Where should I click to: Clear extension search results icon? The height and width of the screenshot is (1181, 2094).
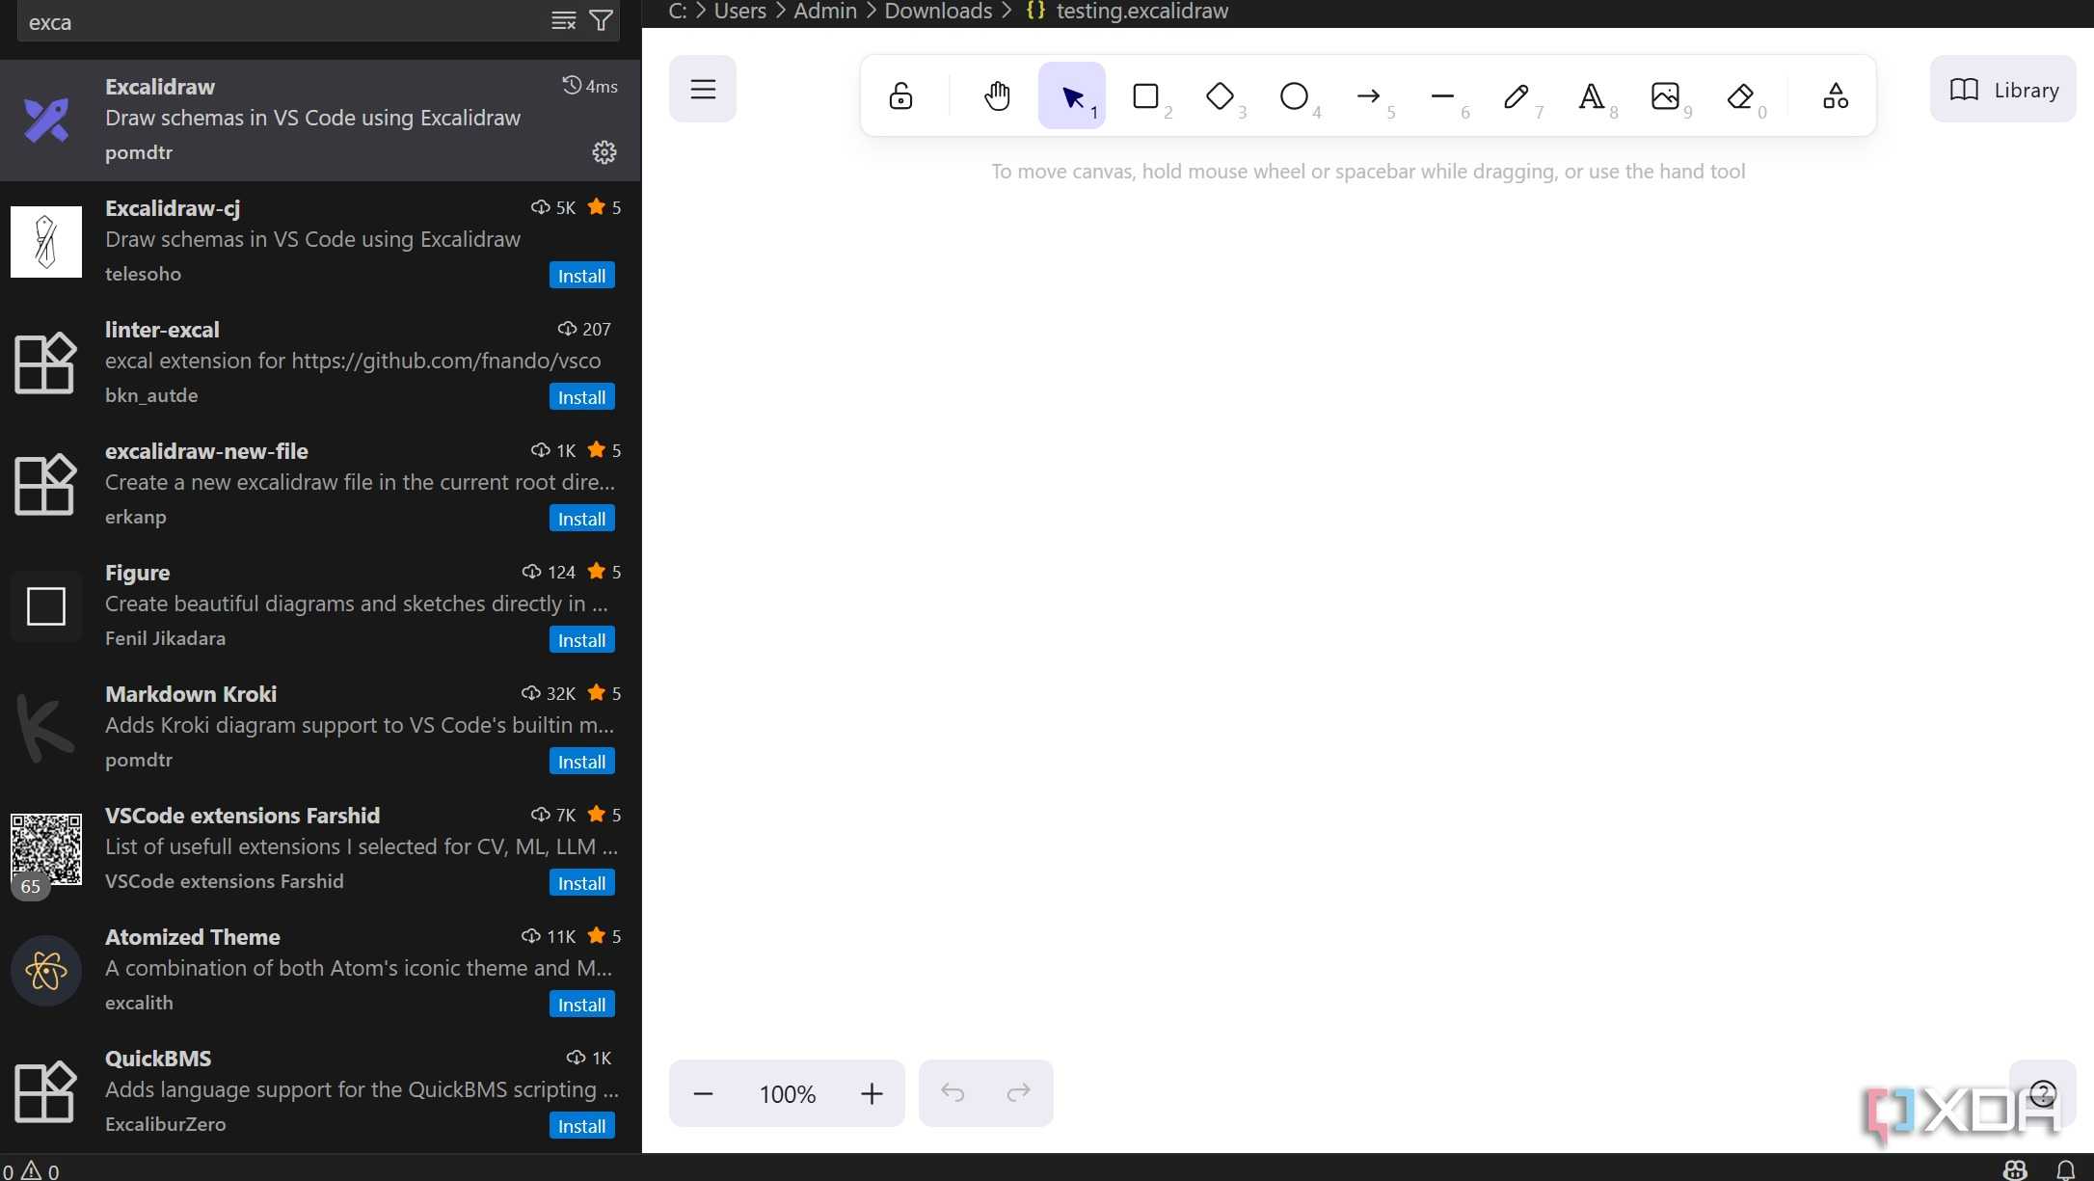[x=564, y=21]
